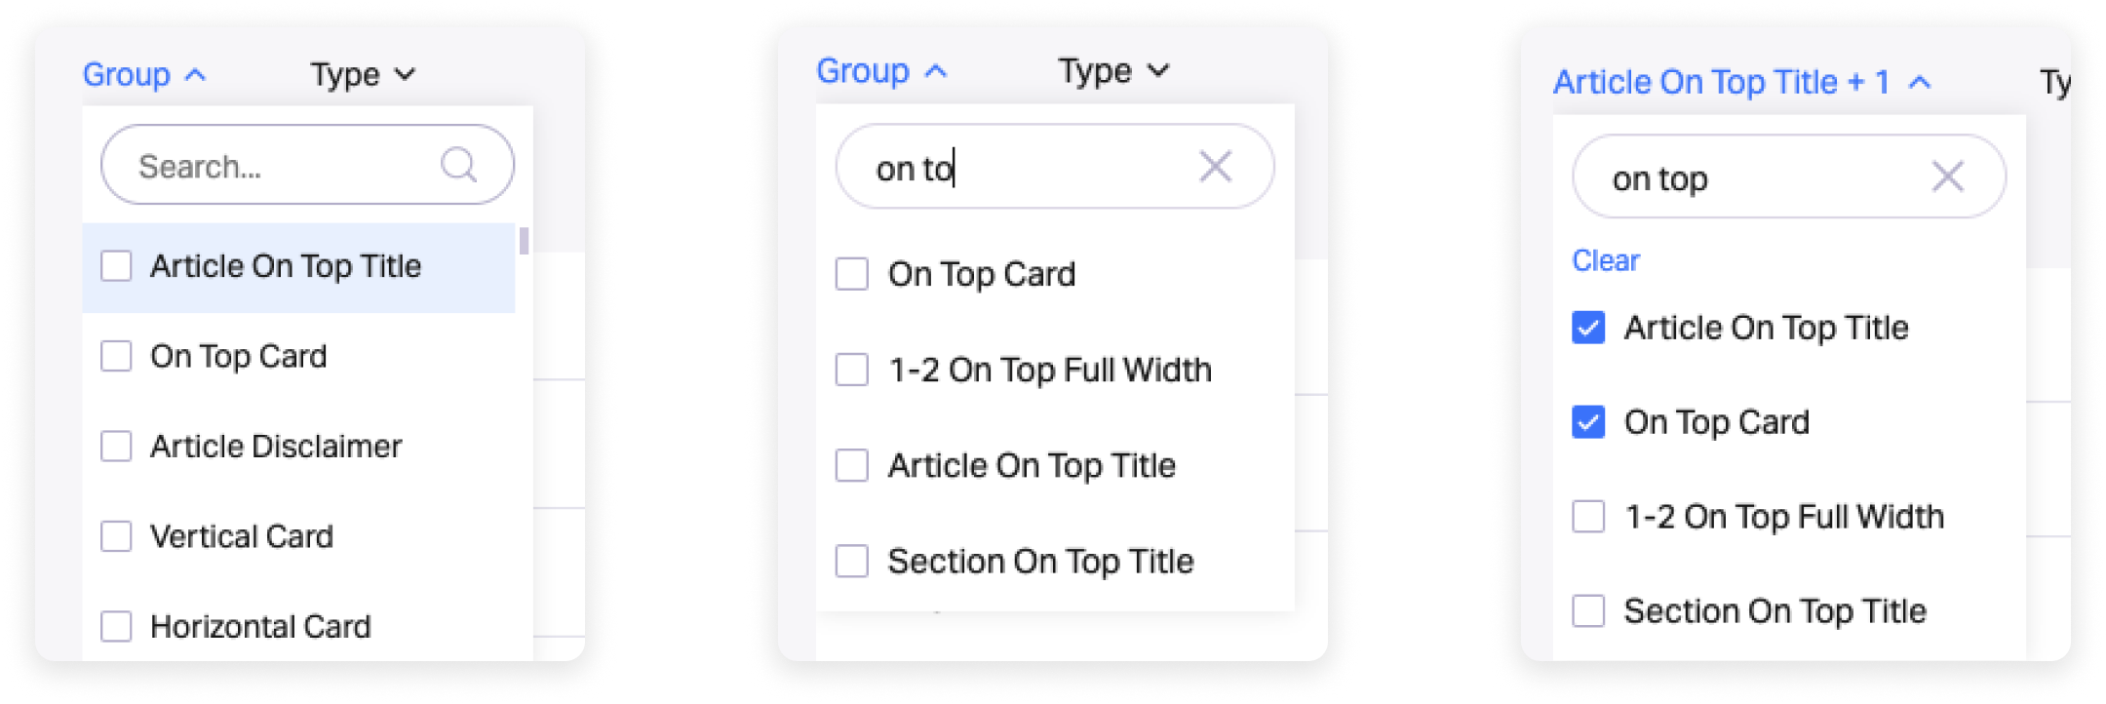This screenshot has width=2106, height=704.
Task: Check '1-2 On Top Full Width' below the 'on to' search
Action: tap(852, 371)
